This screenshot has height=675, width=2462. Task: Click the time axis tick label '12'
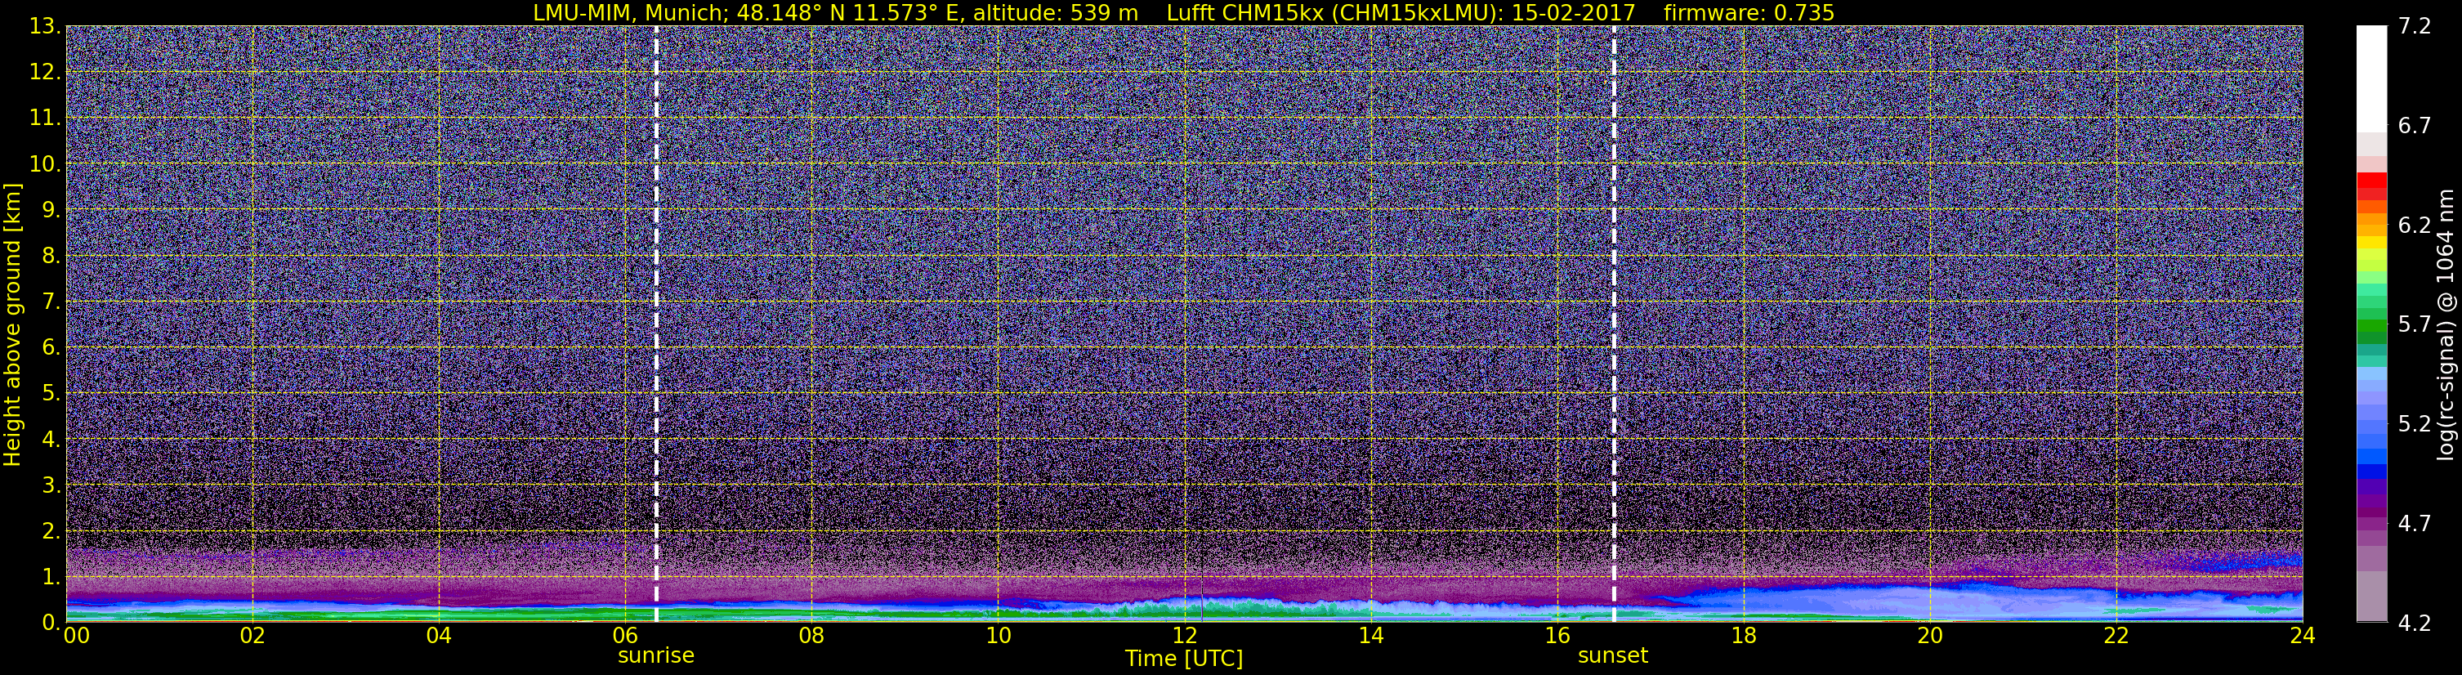click(1184, 636)
